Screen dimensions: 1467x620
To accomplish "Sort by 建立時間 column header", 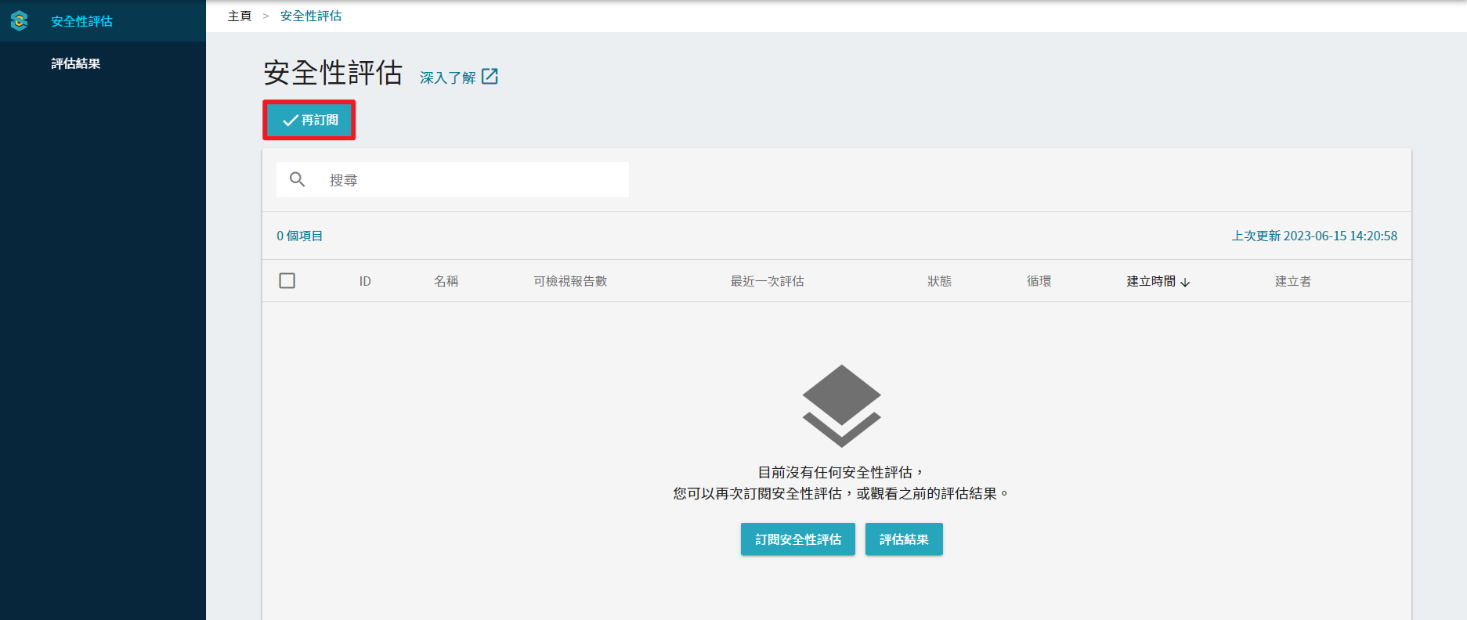I will click(1151, 281).
